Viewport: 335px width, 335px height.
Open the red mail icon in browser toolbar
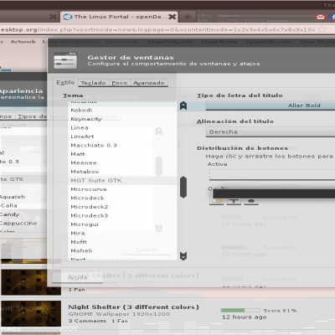click(321, 17)
